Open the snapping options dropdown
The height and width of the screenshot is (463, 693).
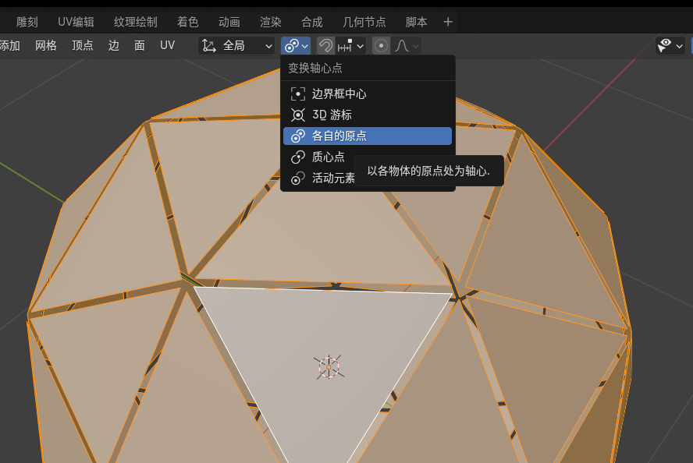tap(350, 46)
